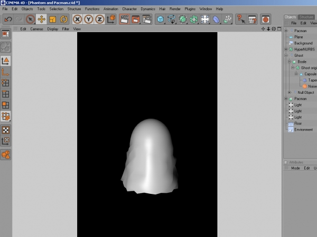Screen dimensions: 317x237
Task: Select the Background object
Action: tap(303, 43)
